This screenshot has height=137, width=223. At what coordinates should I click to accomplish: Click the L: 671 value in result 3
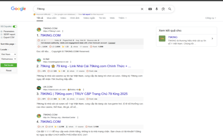(x=42, y=99)
